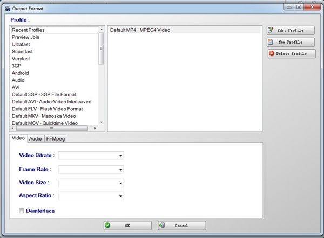Confirm with the green OK checkmark button
Screen dimensions: 324x238
[127, 226]
